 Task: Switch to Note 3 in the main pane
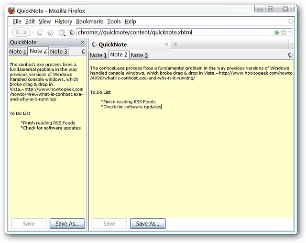pos(139,55)
